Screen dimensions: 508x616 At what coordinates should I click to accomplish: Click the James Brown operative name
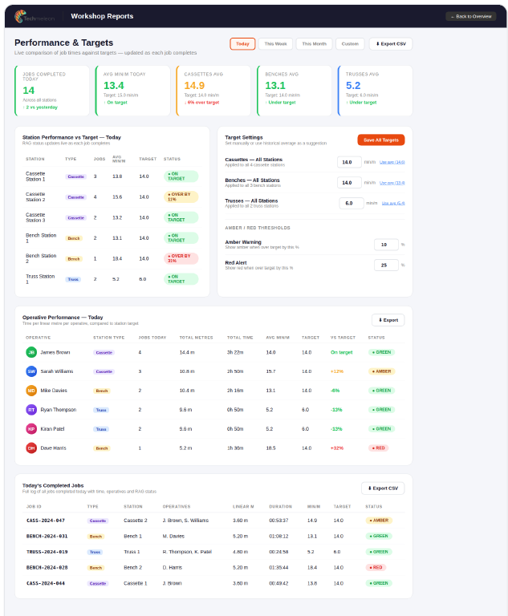tap(55, 352)
